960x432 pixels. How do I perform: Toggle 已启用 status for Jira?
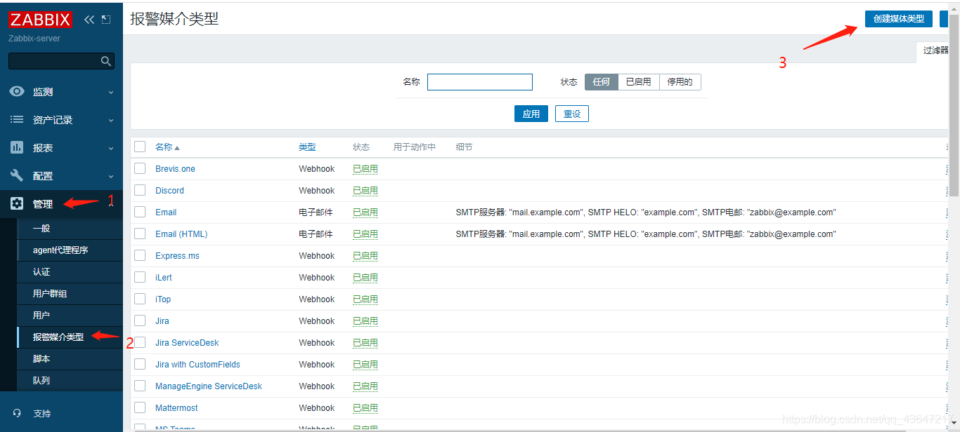pyautogui.click(x=365, y=321)
